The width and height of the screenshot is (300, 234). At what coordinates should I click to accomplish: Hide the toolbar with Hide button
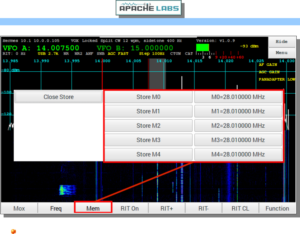pos(282,42)
